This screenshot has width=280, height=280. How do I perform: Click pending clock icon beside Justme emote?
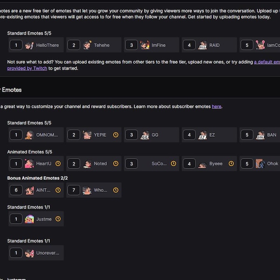[x=58, y=219]
